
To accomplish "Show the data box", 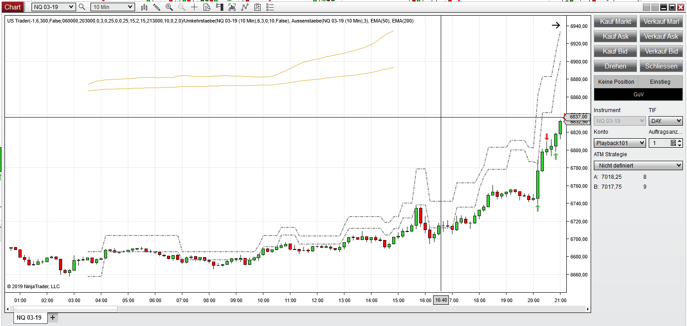I will 207,7.
